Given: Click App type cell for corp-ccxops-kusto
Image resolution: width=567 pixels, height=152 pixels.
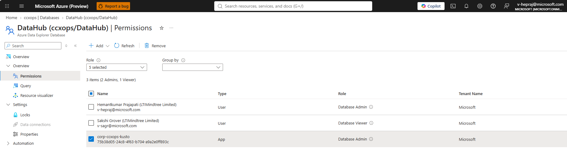Looking at the screenshot, I should coord(222,140).
